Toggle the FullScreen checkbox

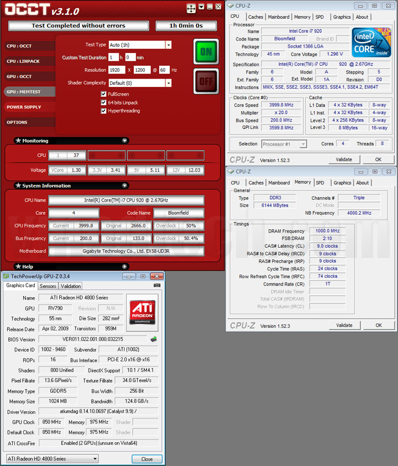(x=103, y=94)
